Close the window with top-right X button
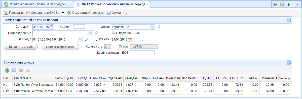Viewport: 302px width, 99px height. point(297,4)
